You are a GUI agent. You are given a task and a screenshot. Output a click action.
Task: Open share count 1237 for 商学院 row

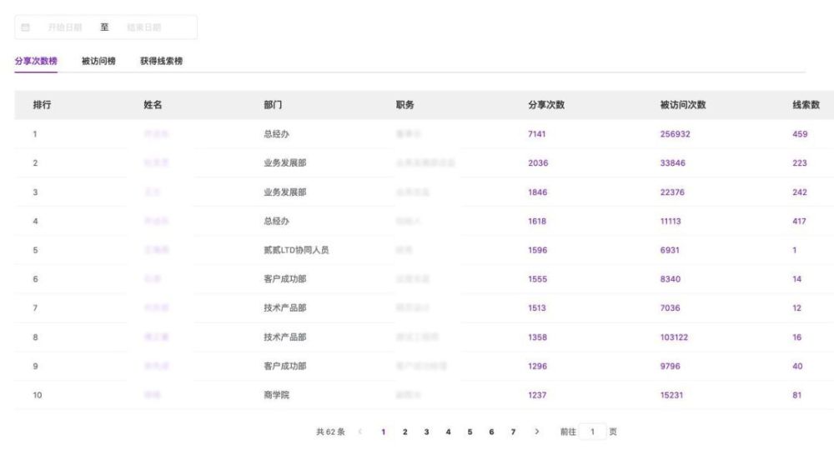click(536, 395)
